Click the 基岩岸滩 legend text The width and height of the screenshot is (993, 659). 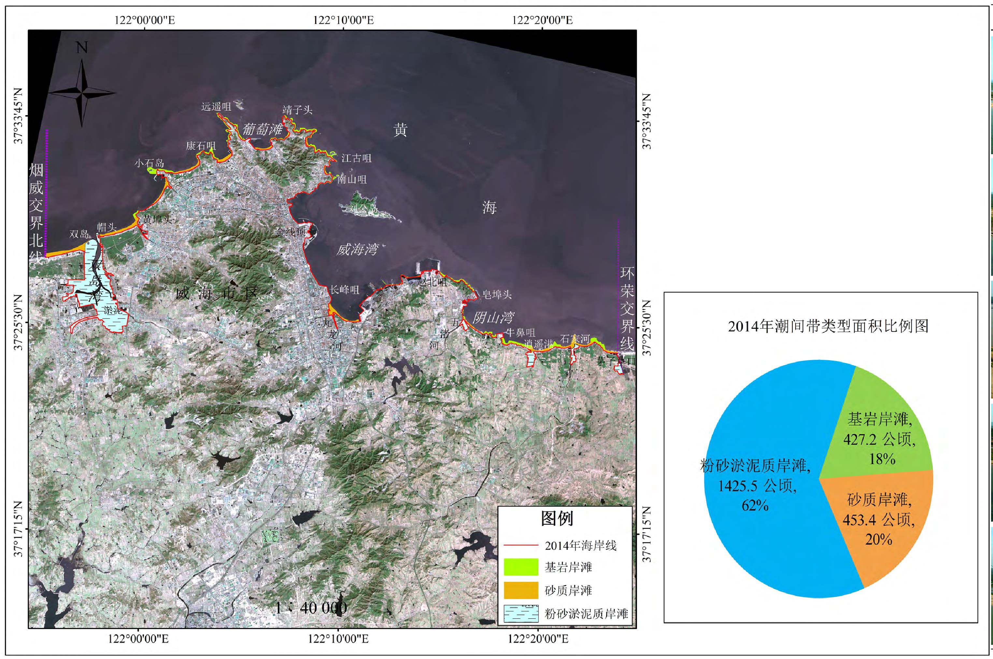(568, 567)
